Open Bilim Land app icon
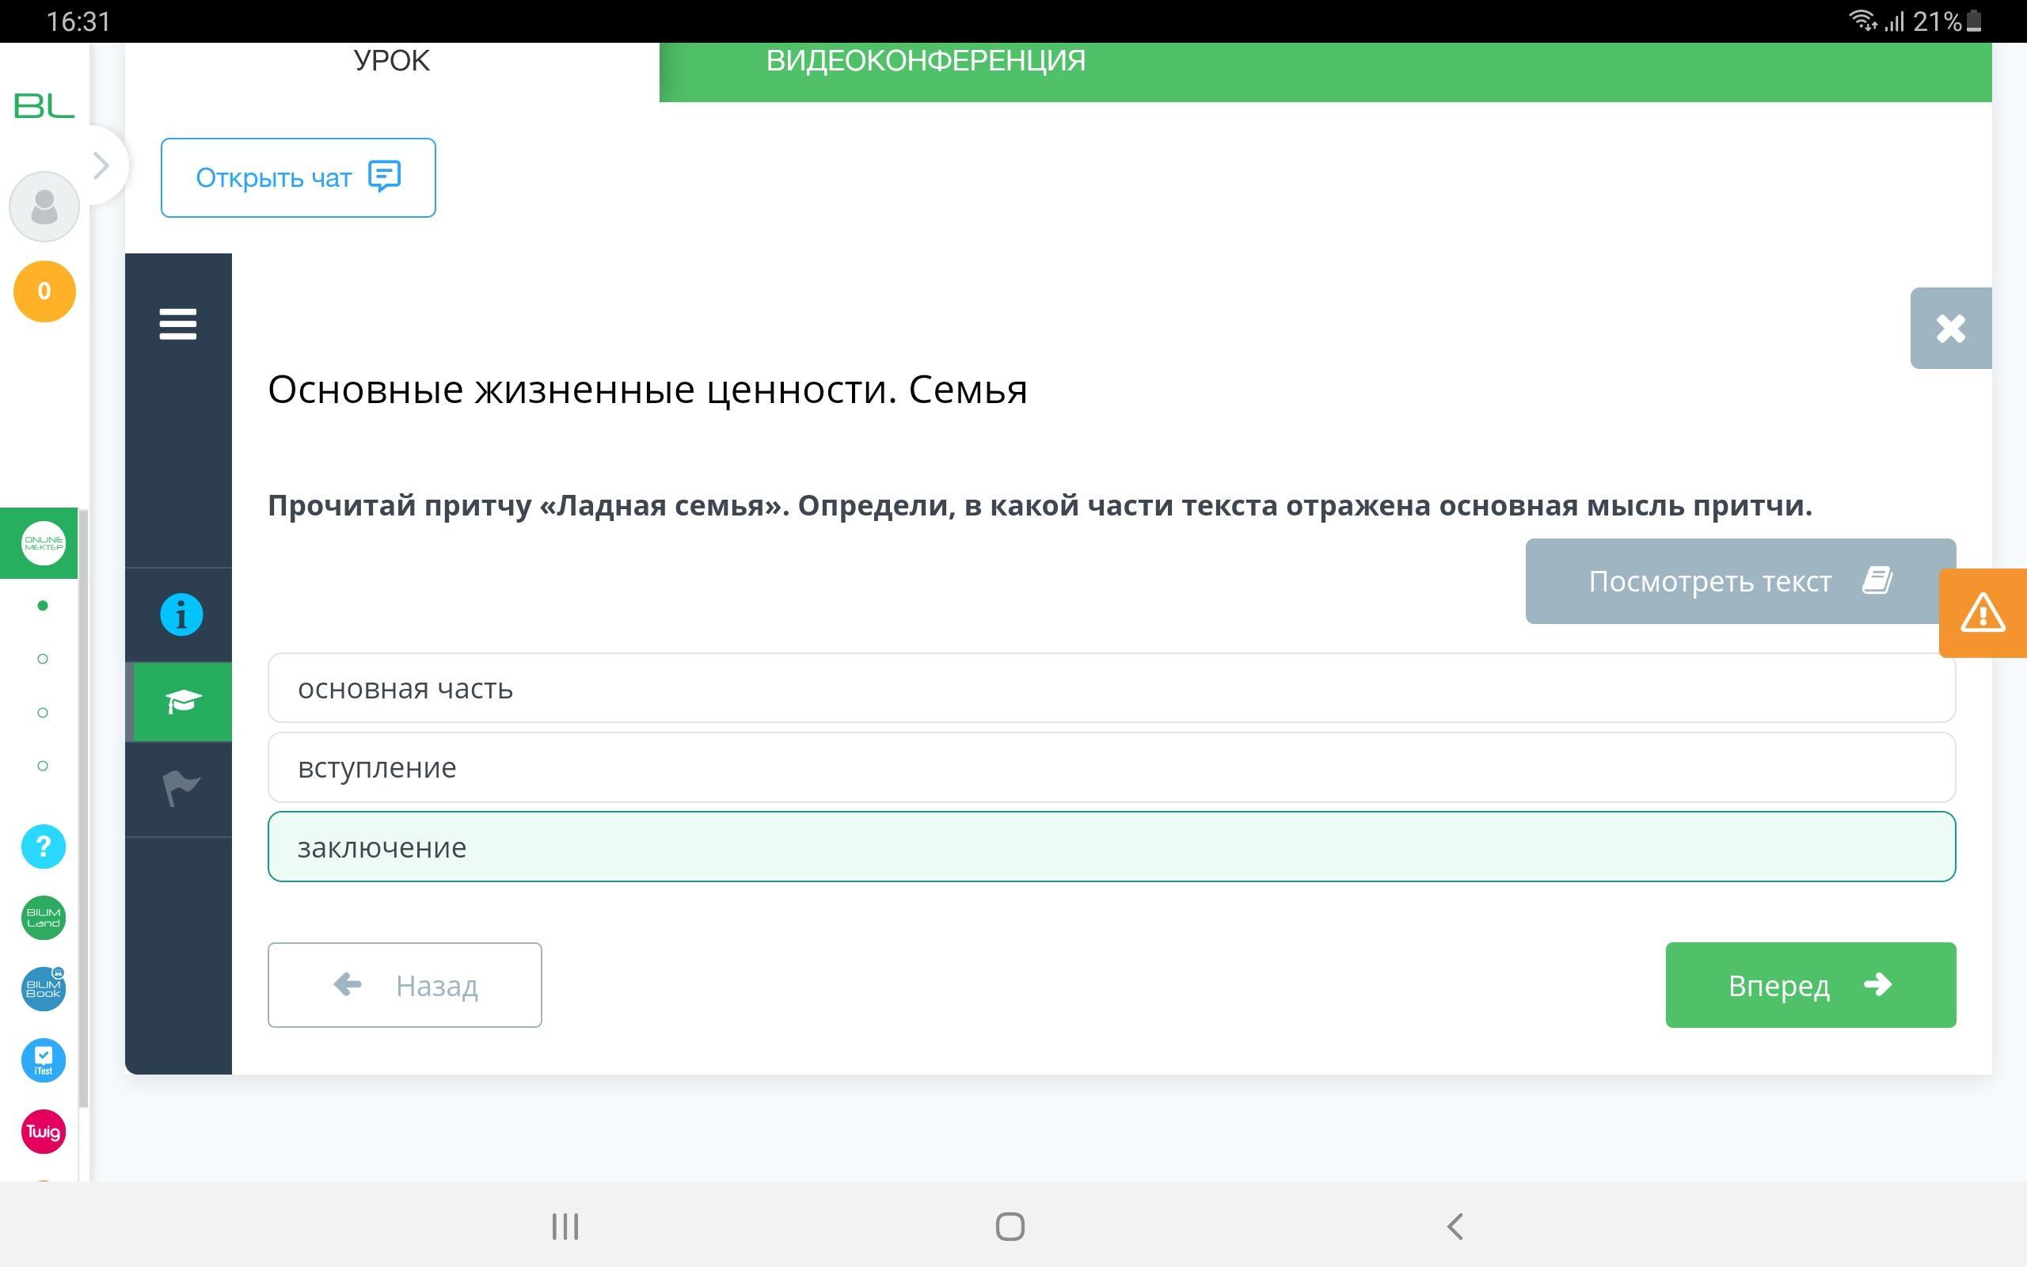 click(x=44, y=918)
